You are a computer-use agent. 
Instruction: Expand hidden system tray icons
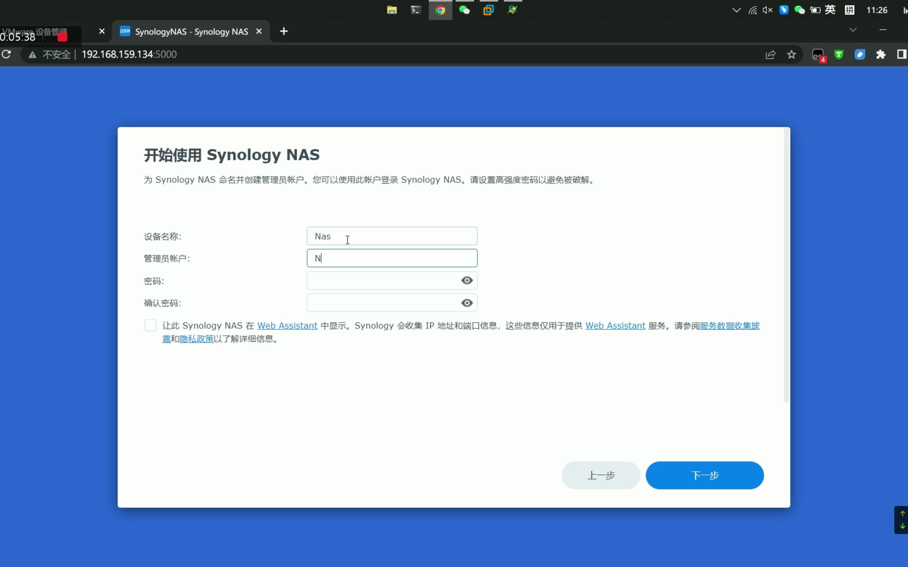(x=736, y=10)
